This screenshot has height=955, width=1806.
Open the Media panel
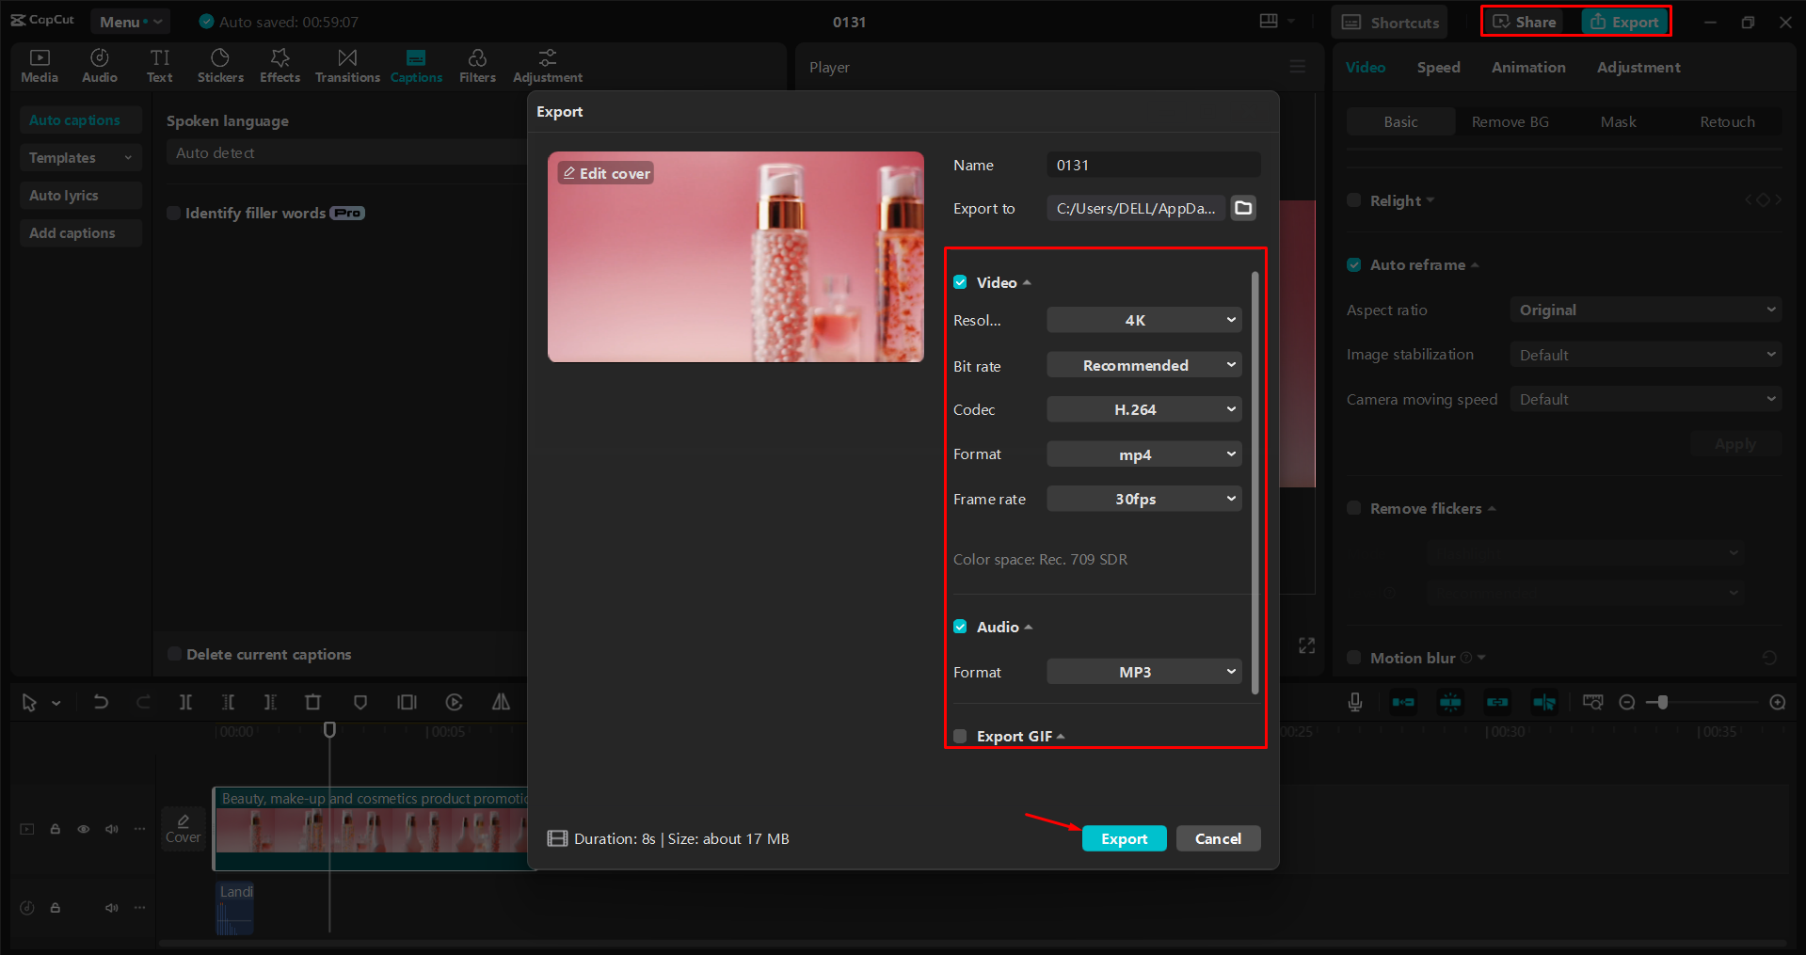click(40, 66)
